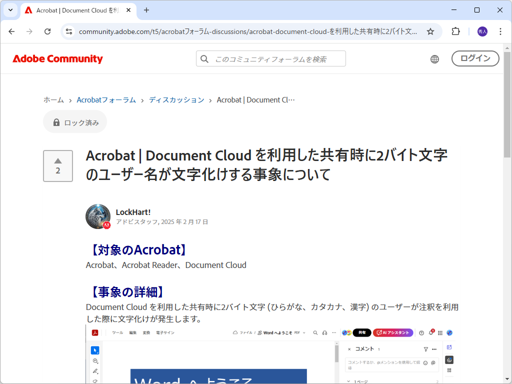This screenshot has width=512, height=384.
Task: Open the more options menu in the comments panel
Action: click(x=433, y=349)
